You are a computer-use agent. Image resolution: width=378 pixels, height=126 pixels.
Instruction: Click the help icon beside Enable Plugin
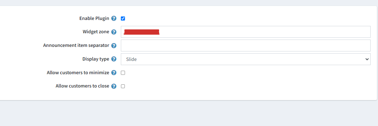(114, 19)
